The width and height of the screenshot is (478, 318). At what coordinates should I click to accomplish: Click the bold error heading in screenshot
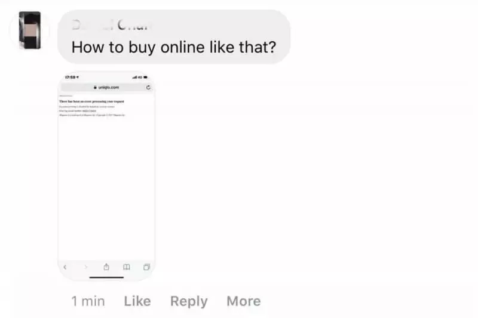pyautogui.click(x=92, y=101)
